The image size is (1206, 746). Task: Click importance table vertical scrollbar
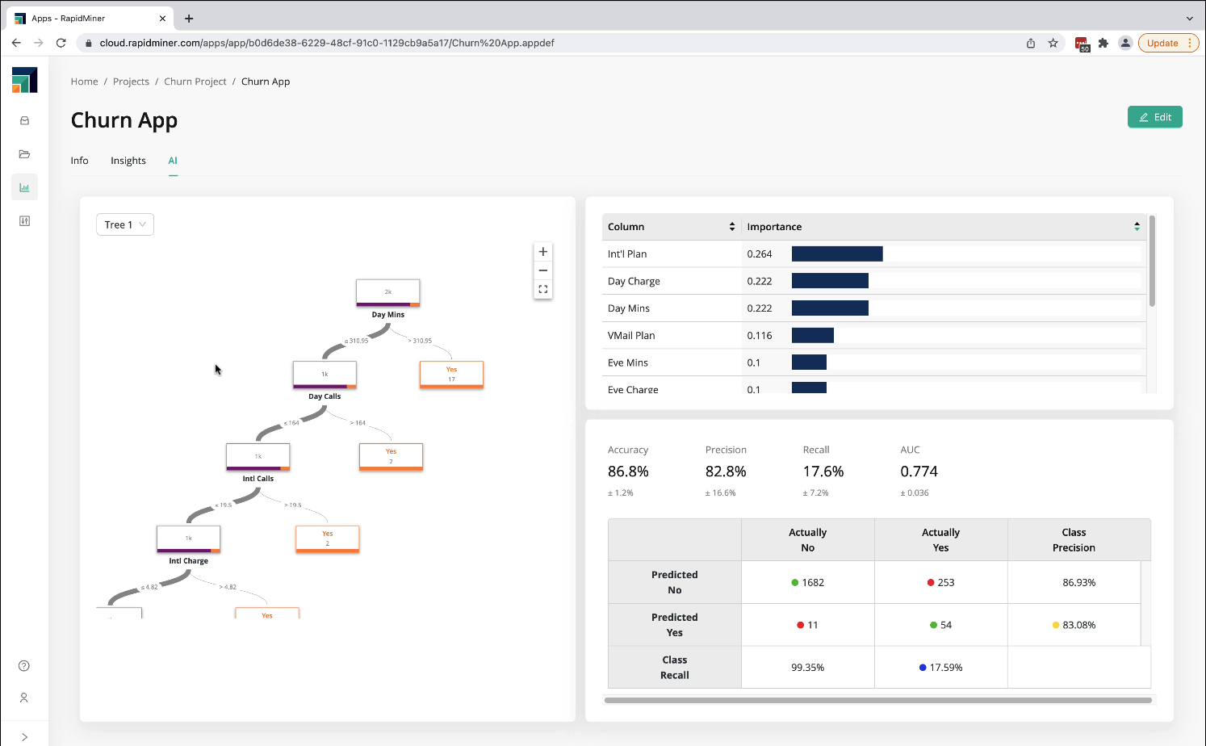1152,261
